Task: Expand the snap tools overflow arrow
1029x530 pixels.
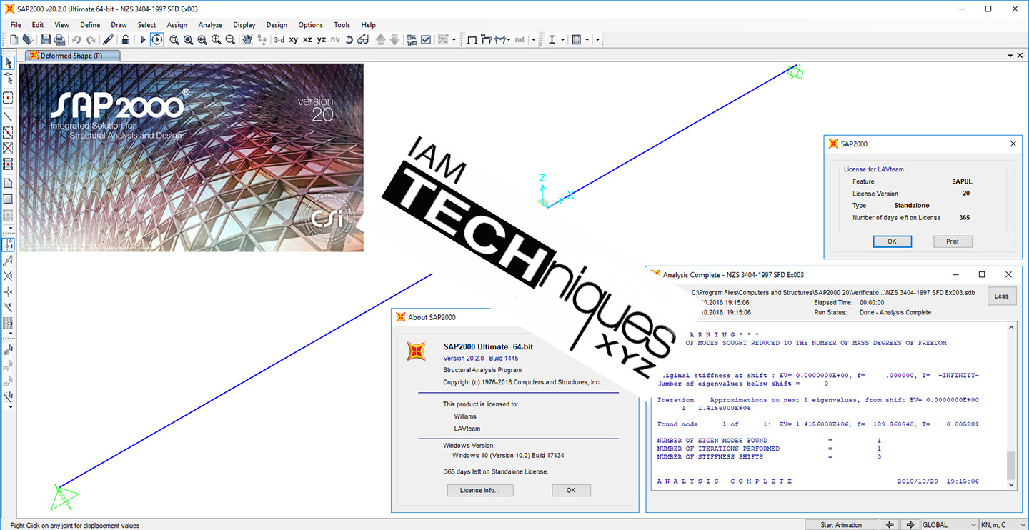Action: (10, 333)
